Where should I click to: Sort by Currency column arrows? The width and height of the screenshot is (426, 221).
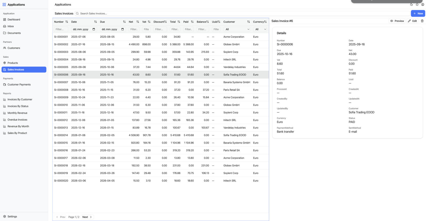(265, 22)
